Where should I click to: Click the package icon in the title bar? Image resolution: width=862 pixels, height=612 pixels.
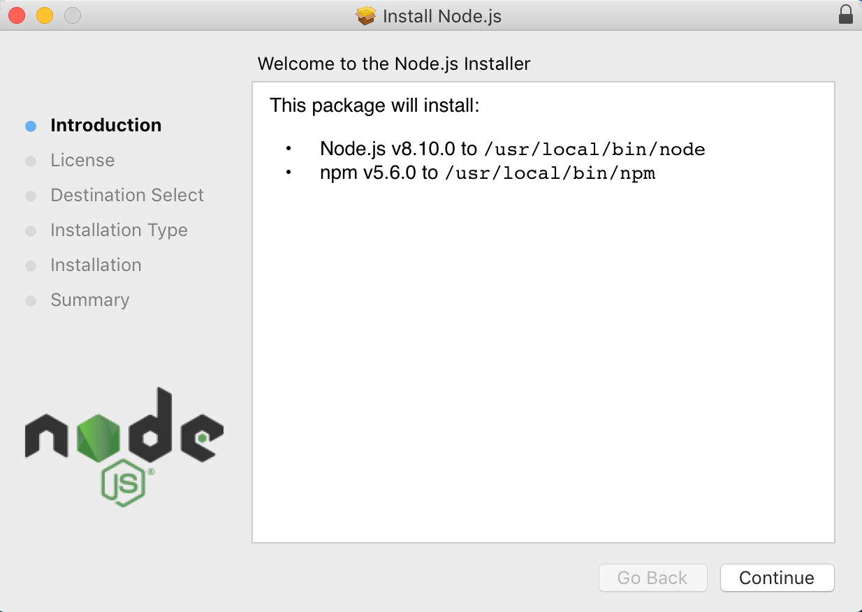click(366, 15)
